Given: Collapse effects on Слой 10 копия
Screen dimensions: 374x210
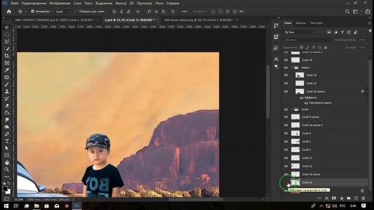Looking at the screenshot, I should [x=367, y=92].
